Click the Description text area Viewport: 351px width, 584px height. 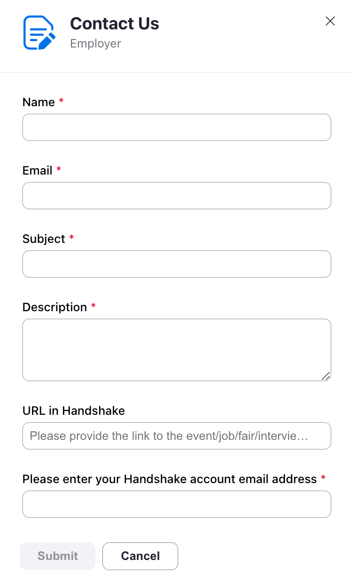pyautogui.click(x=177, y=349)
